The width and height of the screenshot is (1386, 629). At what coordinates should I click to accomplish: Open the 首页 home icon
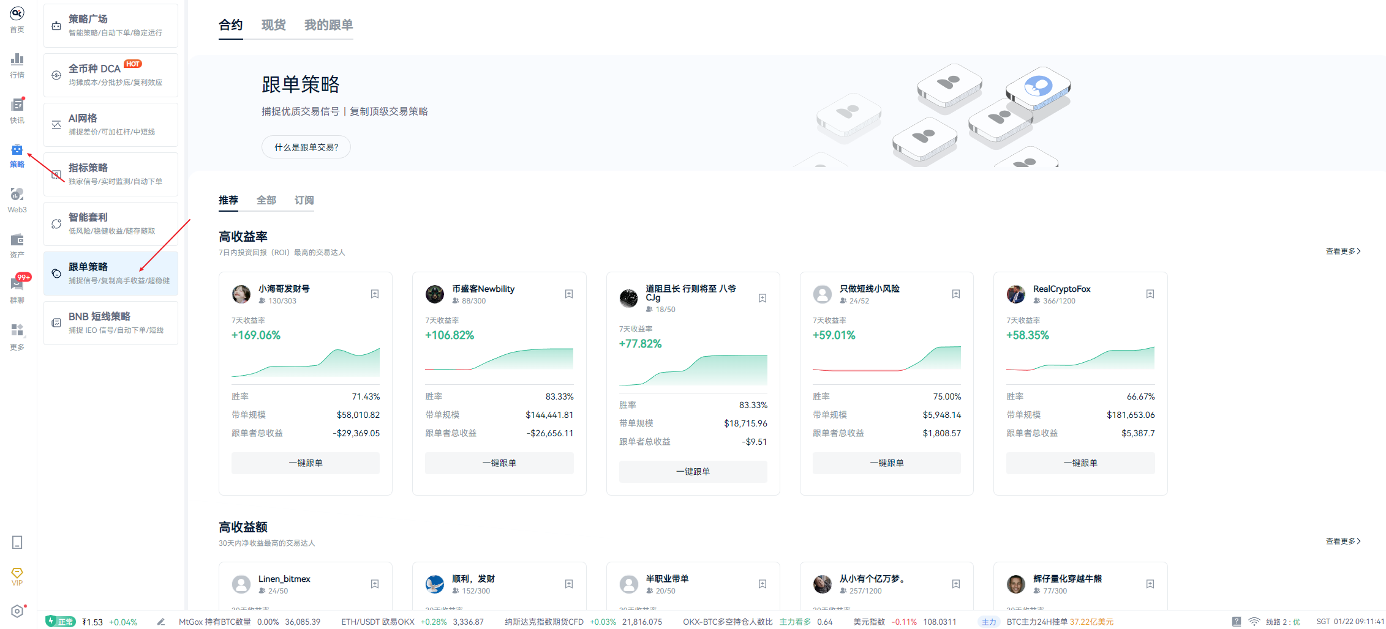(17, 13)
